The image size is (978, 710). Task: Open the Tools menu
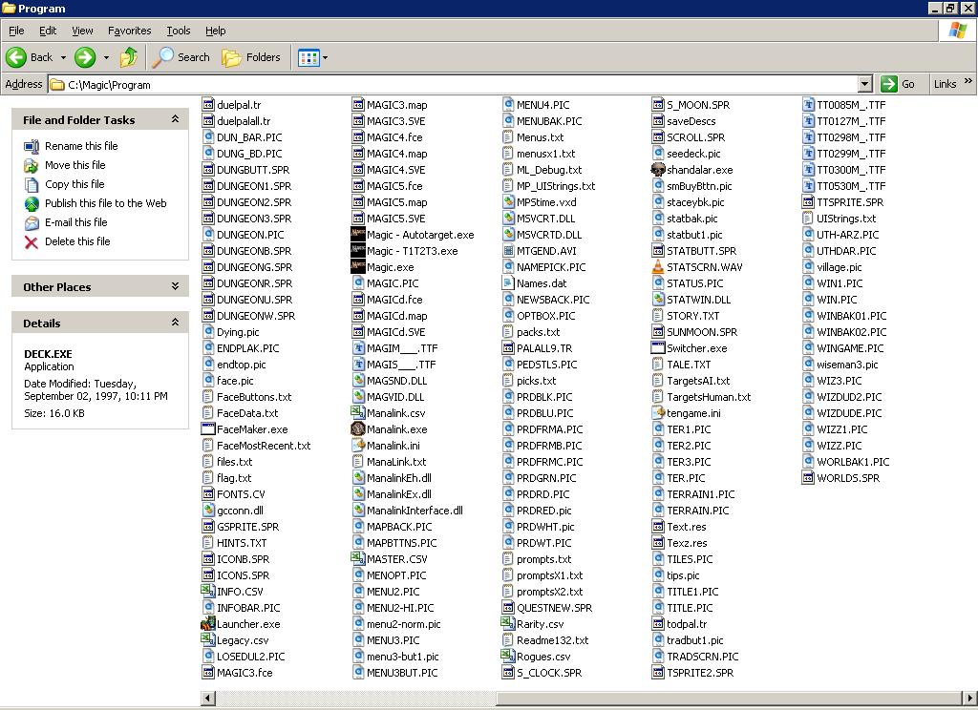point(178,31)
